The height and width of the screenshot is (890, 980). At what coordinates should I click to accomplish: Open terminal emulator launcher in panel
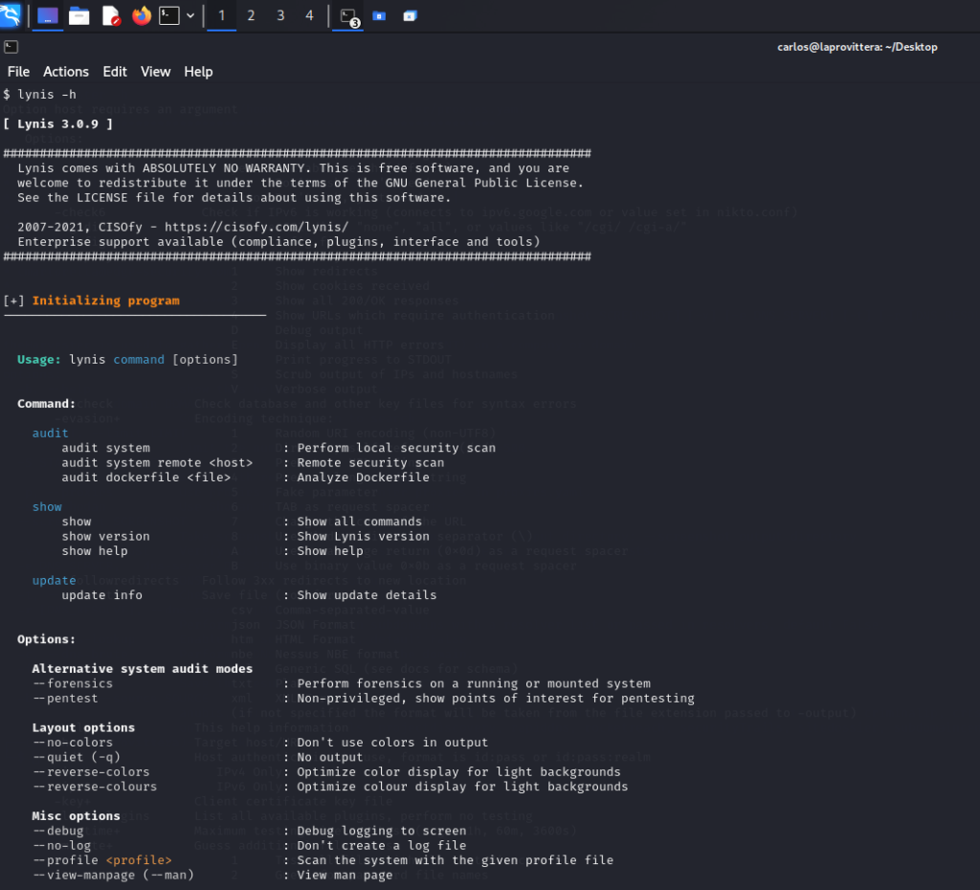[169, 15]
